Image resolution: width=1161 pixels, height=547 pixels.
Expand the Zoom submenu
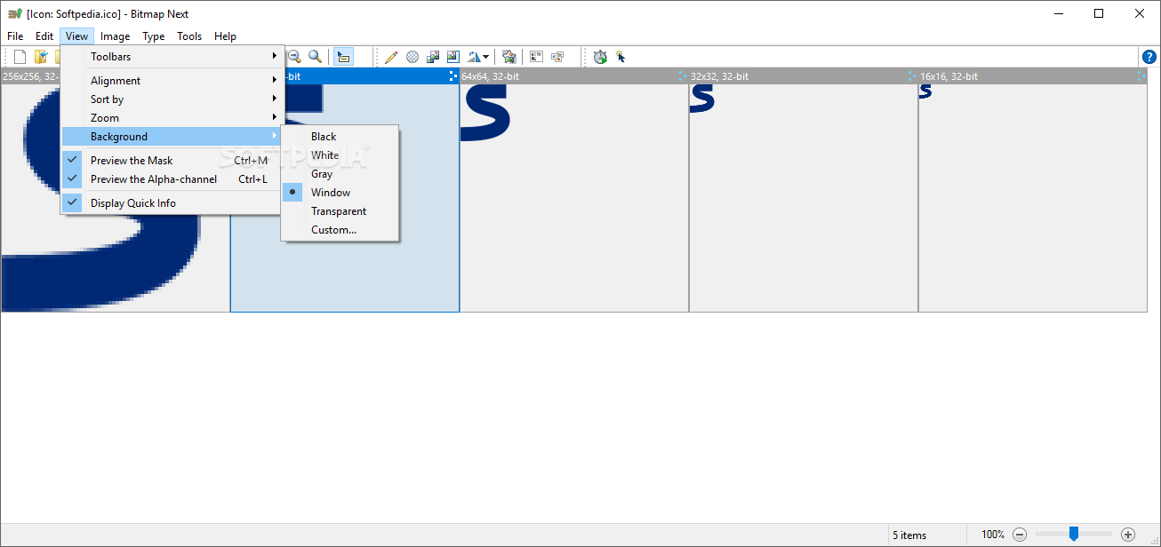tap(172, 118)
